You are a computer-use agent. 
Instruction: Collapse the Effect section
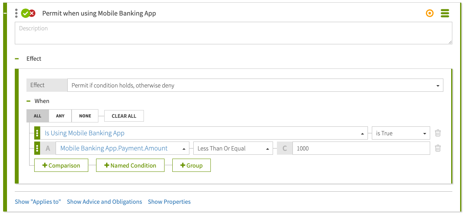[17, 59]
